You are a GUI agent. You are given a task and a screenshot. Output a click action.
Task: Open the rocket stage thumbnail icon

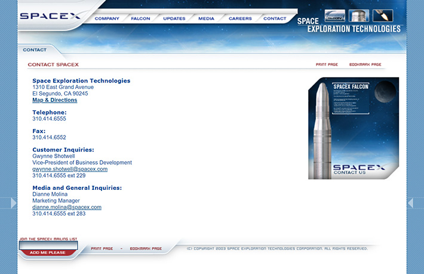pyautogui.click(x=359, y=16)
